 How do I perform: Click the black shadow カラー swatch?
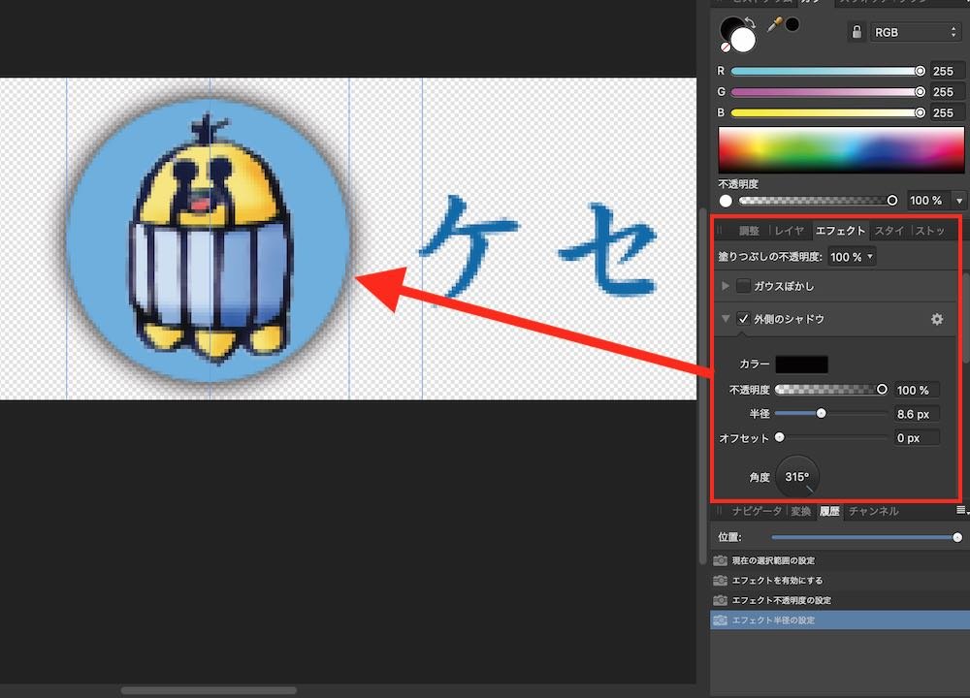click(802, 365)
